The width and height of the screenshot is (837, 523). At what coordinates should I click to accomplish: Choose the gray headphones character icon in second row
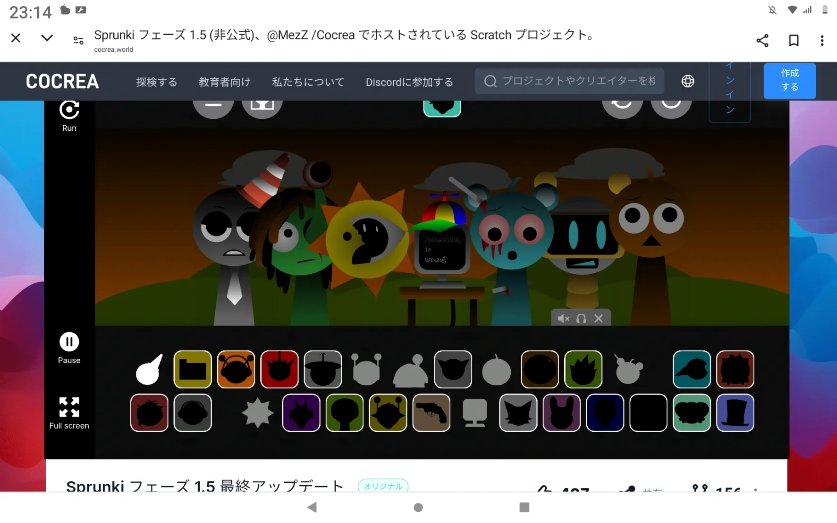193,413
